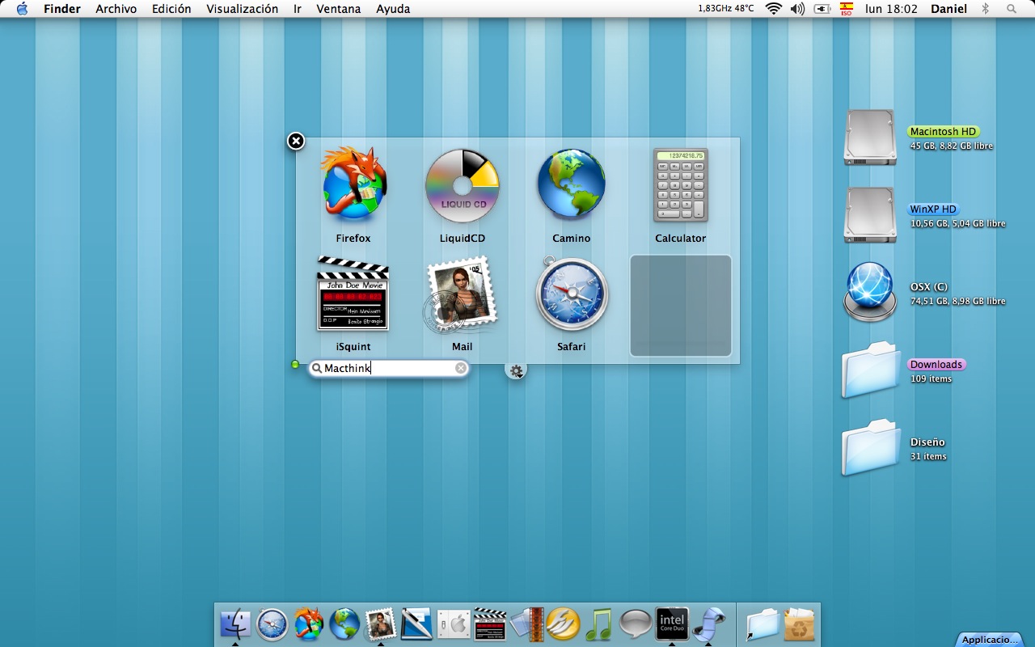Select the Downloads folder on the desktop
This screenshot has width=1035, height=647.
point(870,370)
